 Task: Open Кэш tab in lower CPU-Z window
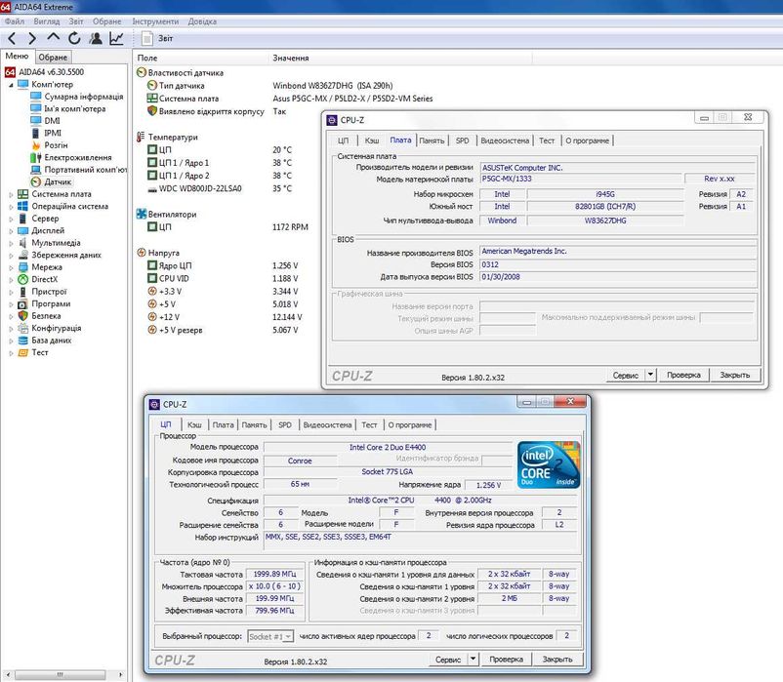coord(194,425)
